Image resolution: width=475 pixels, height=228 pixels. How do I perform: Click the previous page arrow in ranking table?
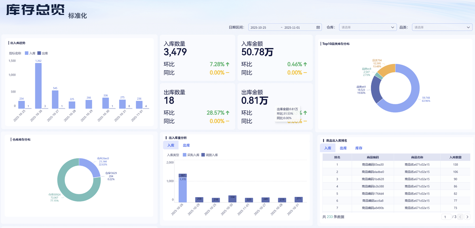(x=460, y=217)
